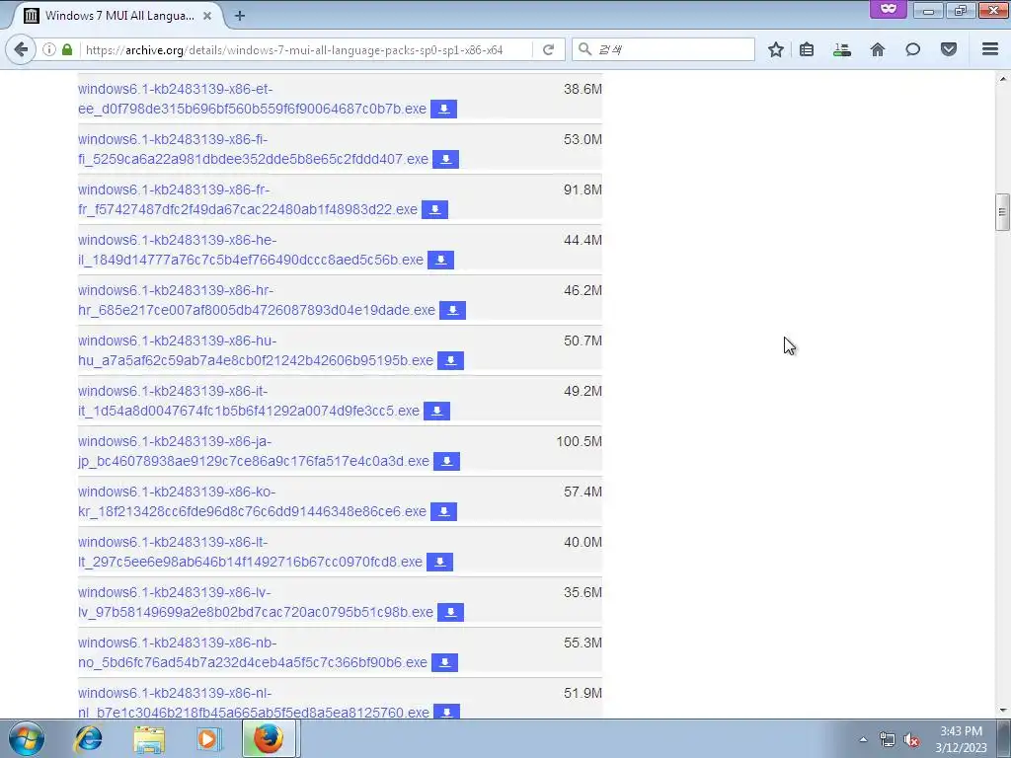
Task: Open the Firefox hamburger menu
Action: [990, 49]
